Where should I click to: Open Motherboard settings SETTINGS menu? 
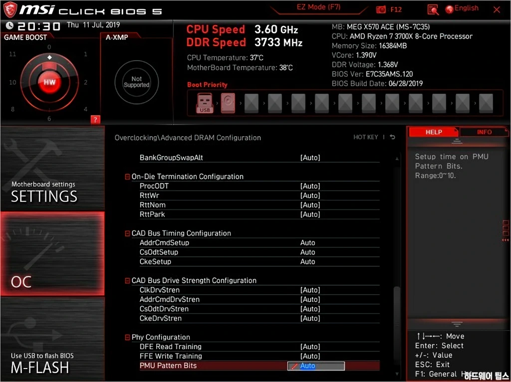[52, 168]
